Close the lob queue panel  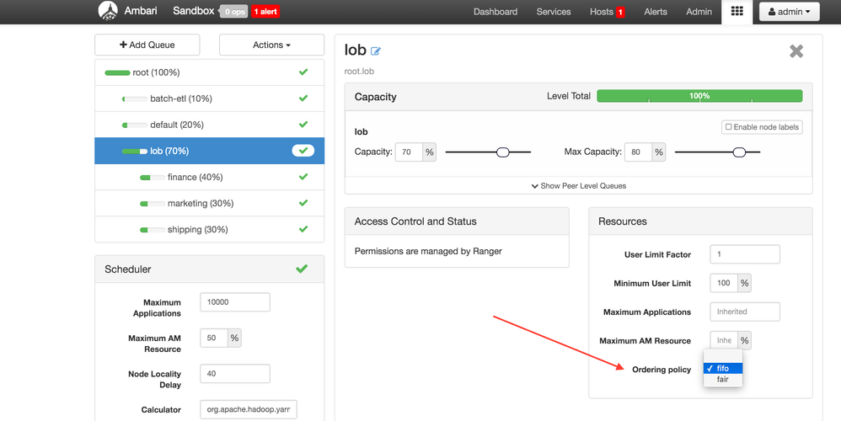coord(796,51)
